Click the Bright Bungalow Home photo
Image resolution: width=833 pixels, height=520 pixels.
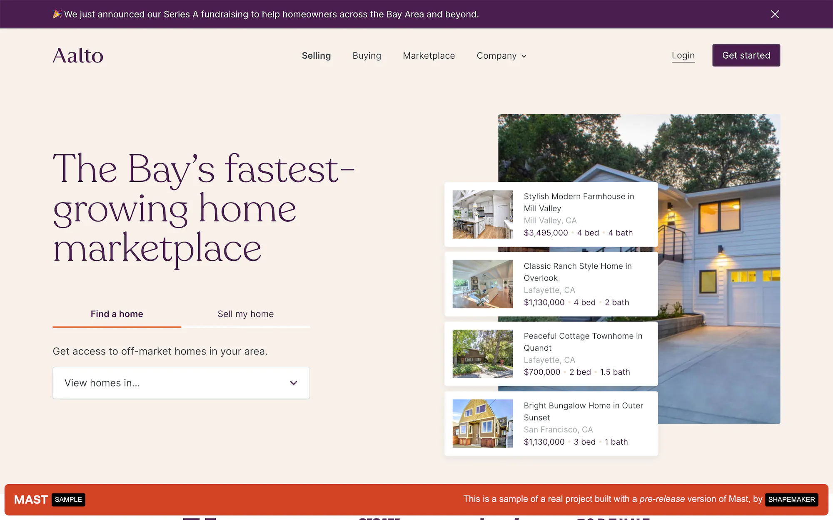pyautogui.click(x=482, y=423)
